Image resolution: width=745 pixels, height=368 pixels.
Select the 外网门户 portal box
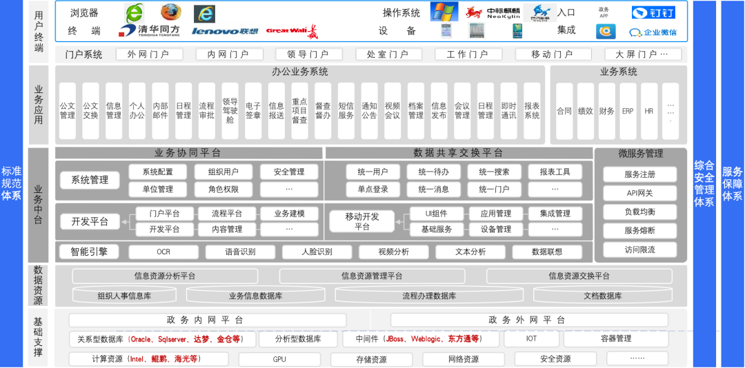point(149,54)
